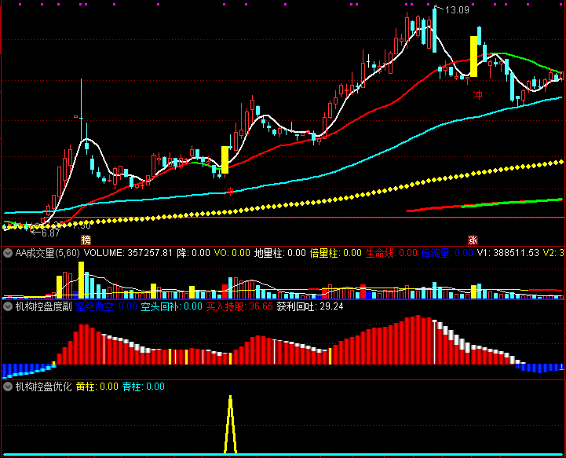
Task: Click the 获利回吐: 29.24 value
Action: pos(310,306)
